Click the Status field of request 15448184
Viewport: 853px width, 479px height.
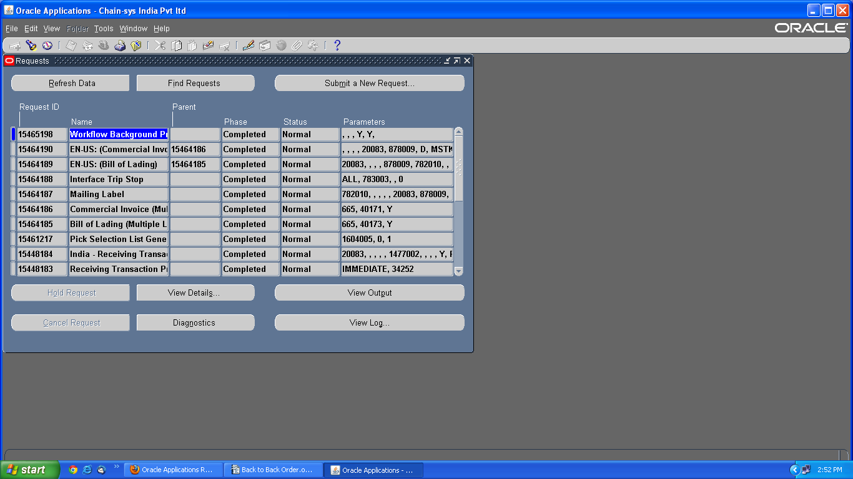(x=310, y=254)
